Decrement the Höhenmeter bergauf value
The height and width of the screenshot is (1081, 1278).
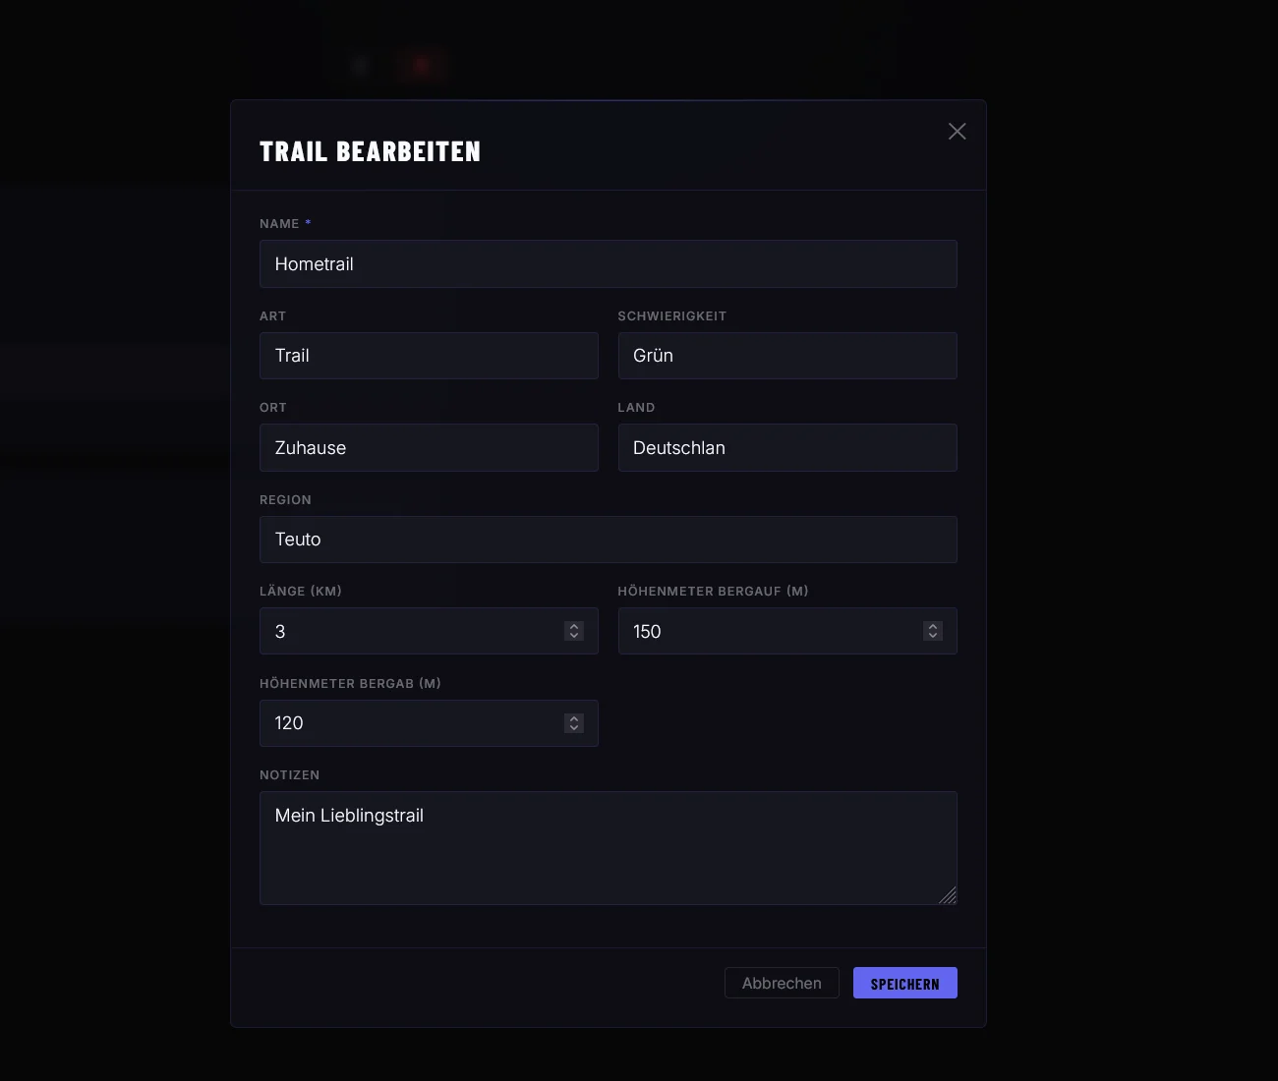[932, 636]
